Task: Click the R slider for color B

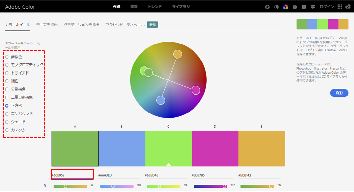Action: [117, 186]
